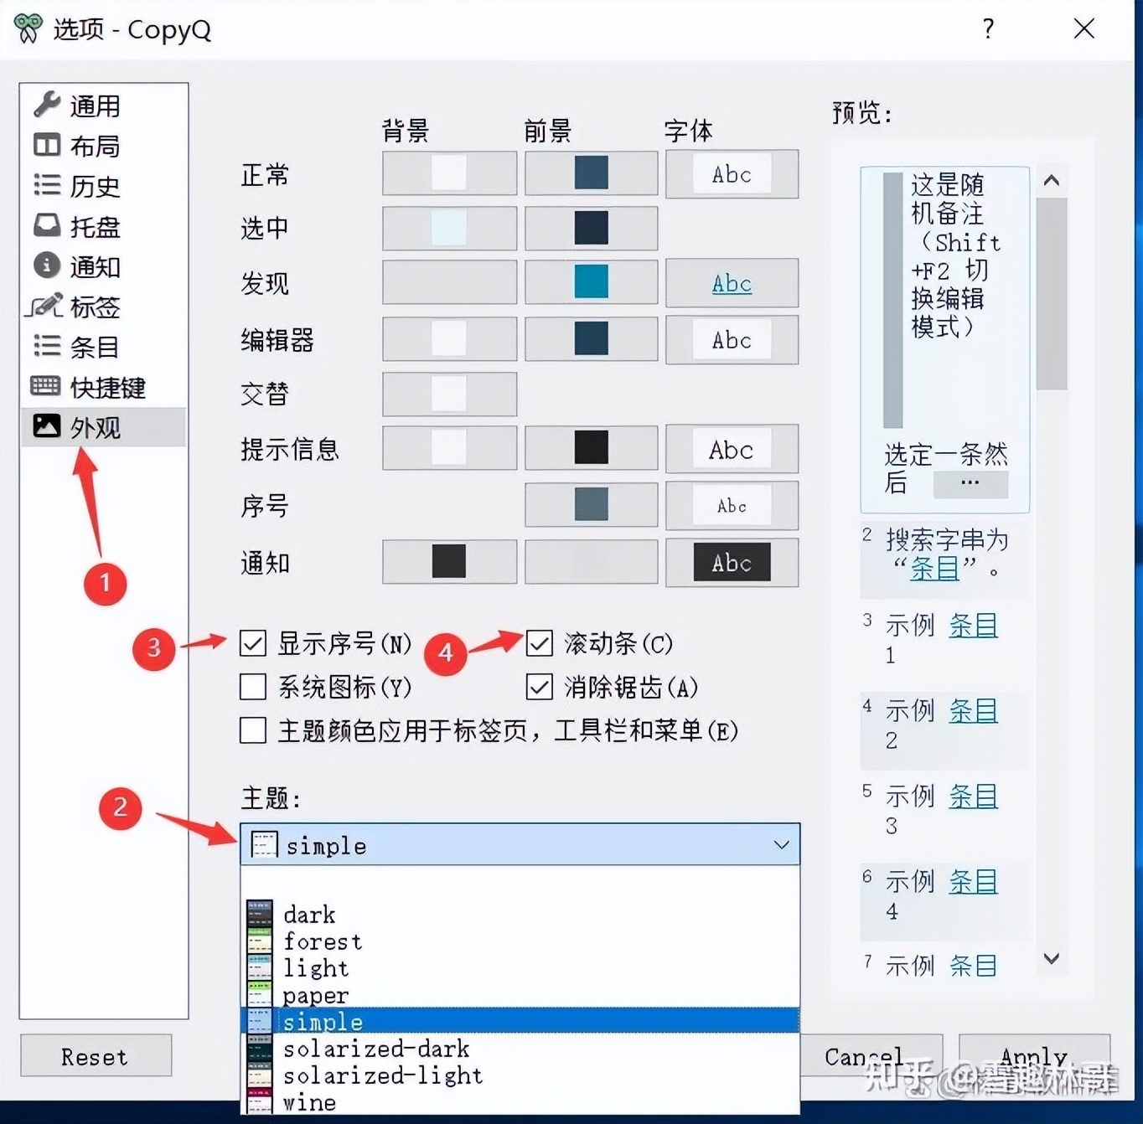Image resolution: width=1143 pixels, height=1124 pixels.
Task: Select the paper theme
Action: [x=520, y=994]
